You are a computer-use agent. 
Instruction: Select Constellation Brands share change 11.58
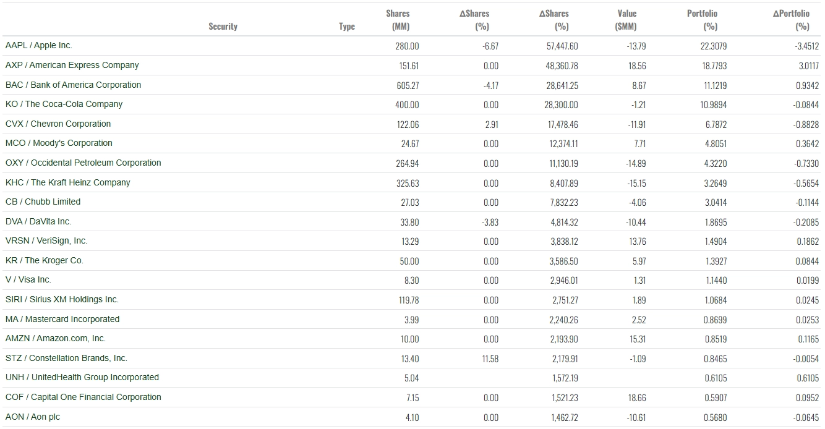coord(491,359)
